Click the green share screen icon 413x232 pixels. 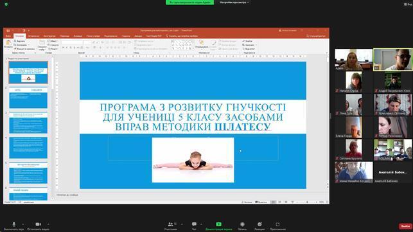[218, 224]
